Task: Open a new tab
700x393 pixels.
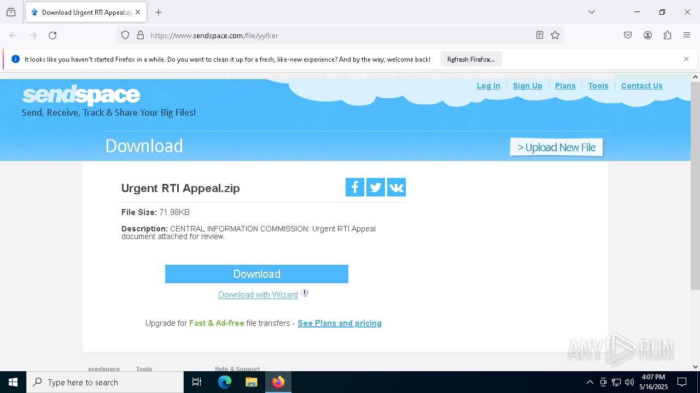Action: tap(159, 12)
